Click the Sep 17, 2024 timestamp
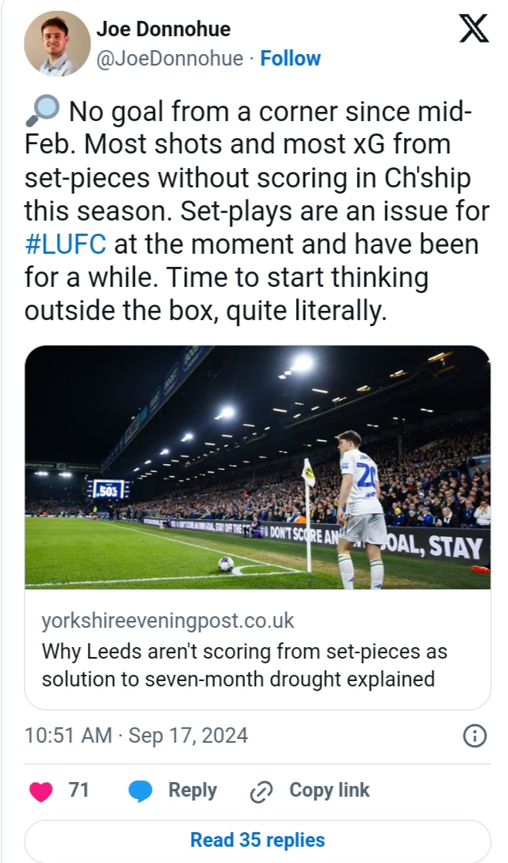The width and height of the screenshot is (508, 863). pyautogui.click(x=136, y=735)
